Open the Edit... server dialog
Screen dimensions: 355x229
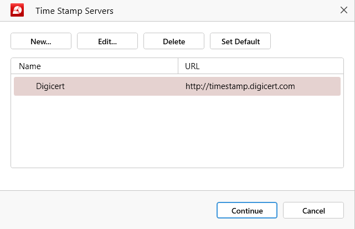[x=107, y=41]
